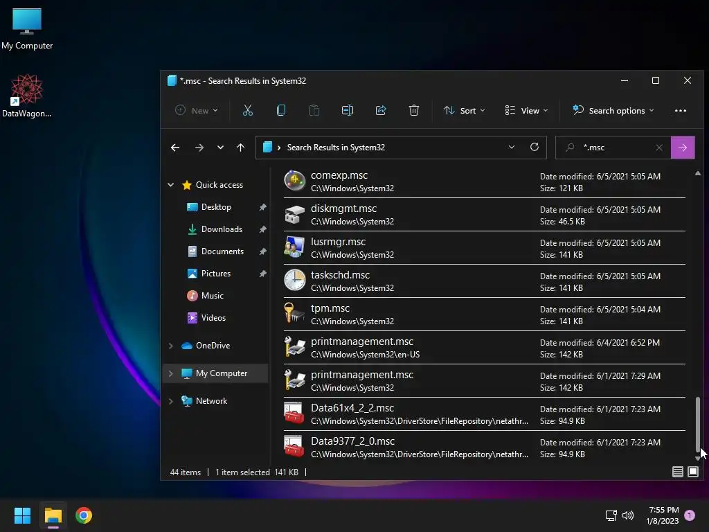Open Music in navigation pane
The height and width of the screenshot is (532, 709).
[212, 295]
